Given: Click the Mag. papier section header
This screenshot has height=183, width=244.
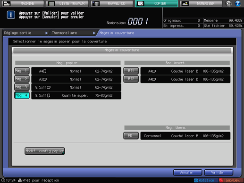Looking at the screenshot, I should (68, 63).
